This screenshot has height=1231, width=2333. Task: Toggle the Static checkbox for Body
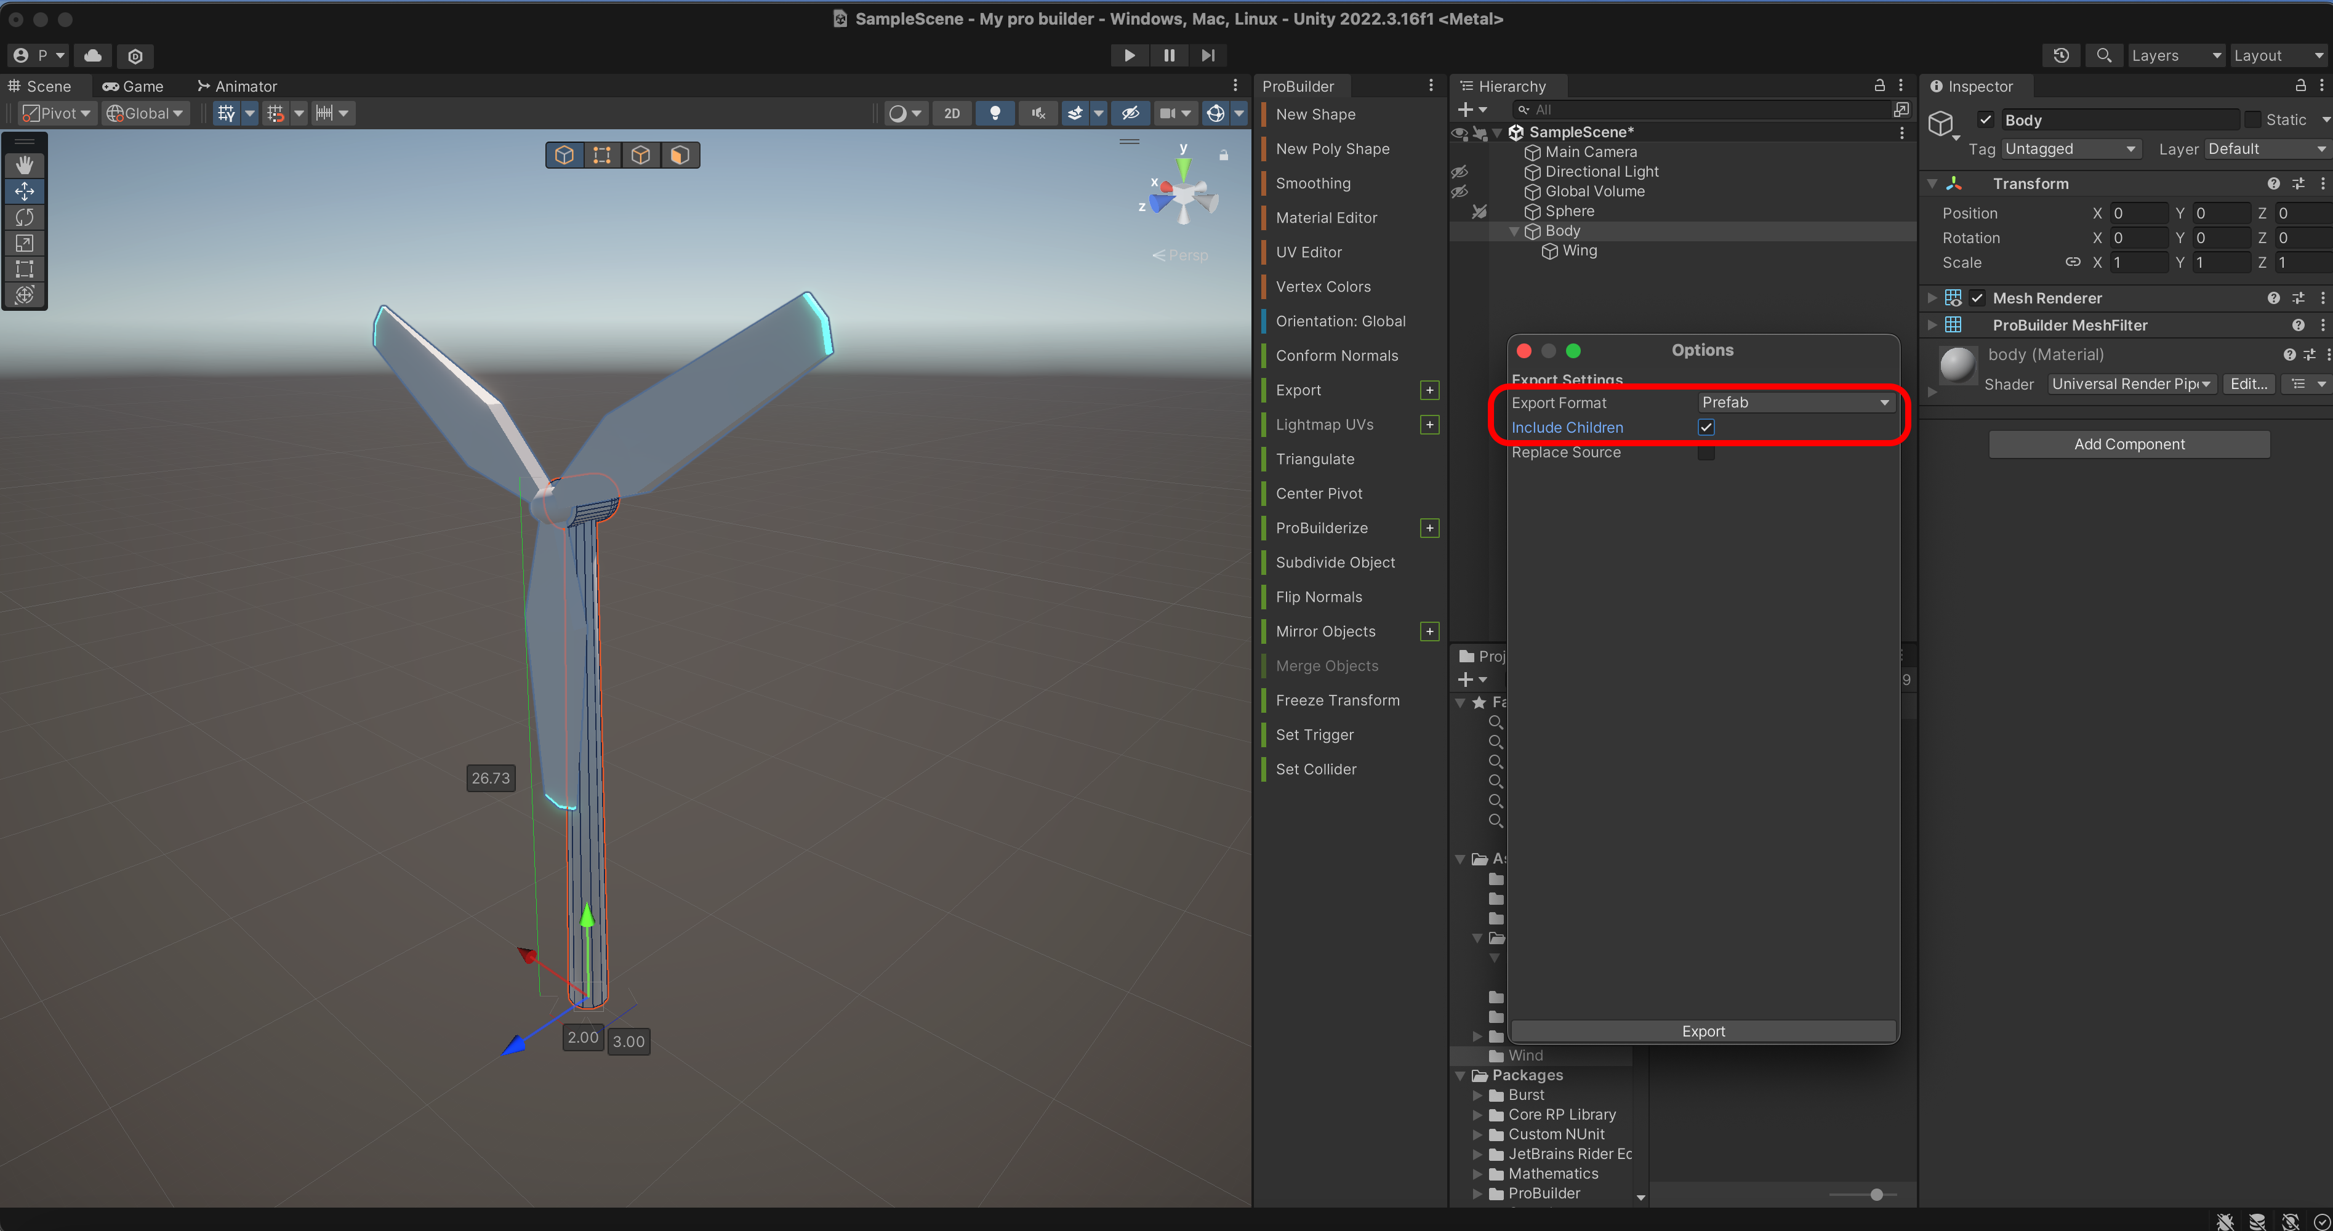pyautogui.click(x=2254, y=119)
